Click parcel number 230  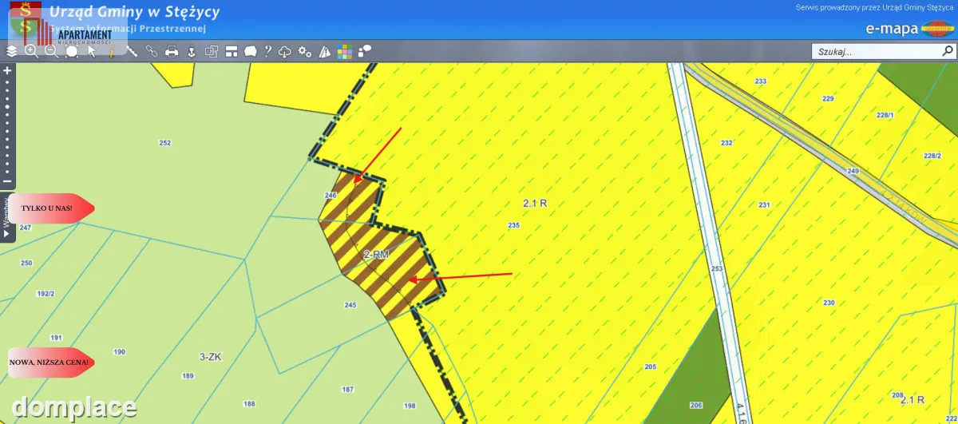coord(829,303)
